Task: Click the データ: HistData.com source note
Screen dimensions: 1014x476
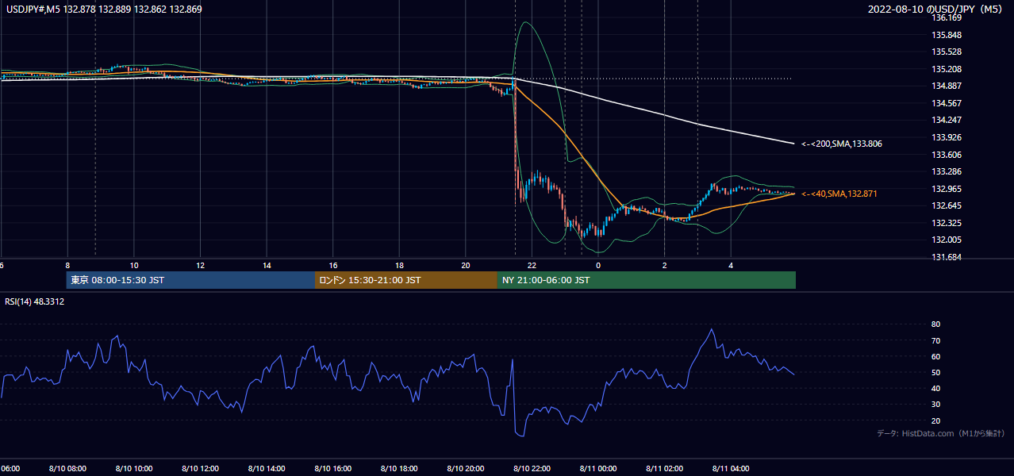Action: pyautogui.click(x=941, y=433)
